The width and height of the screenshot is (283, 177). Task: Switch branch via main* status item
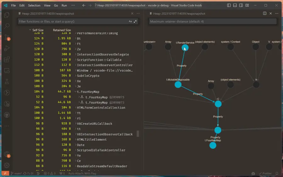click(16, 174)
